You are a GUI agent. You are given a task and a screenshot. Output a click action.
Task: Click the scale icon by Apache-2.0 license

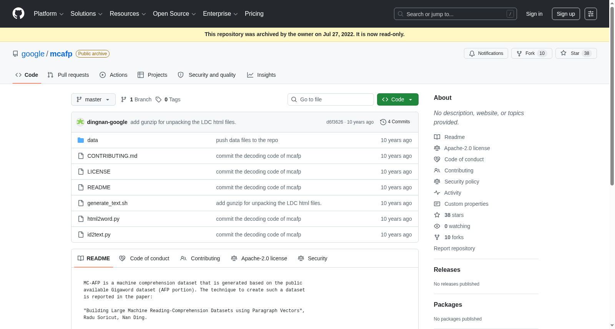[437, 148]
